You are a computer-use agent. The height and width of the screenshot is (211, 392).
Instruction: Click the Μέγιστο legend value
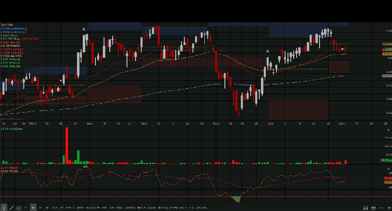10,63
